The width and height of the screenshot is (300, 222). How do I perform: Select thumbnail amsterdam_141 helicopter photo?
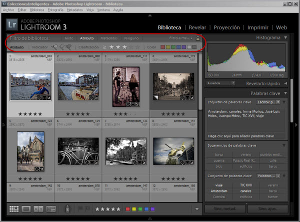tap(173, 151)
